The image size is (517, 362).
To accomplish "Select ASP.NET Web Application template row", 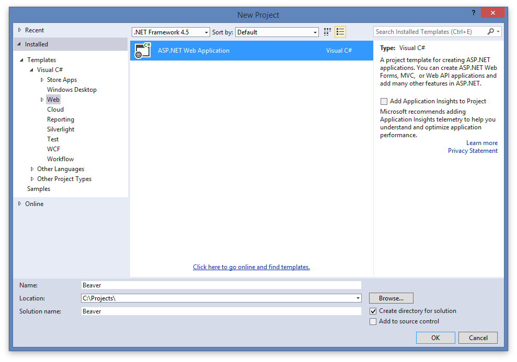I will (251, 51).
